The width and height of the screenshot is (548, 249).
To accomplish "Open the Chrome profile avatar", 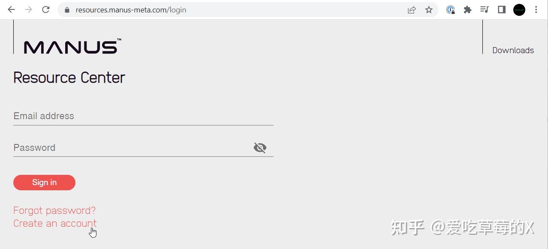I will 519,9.
